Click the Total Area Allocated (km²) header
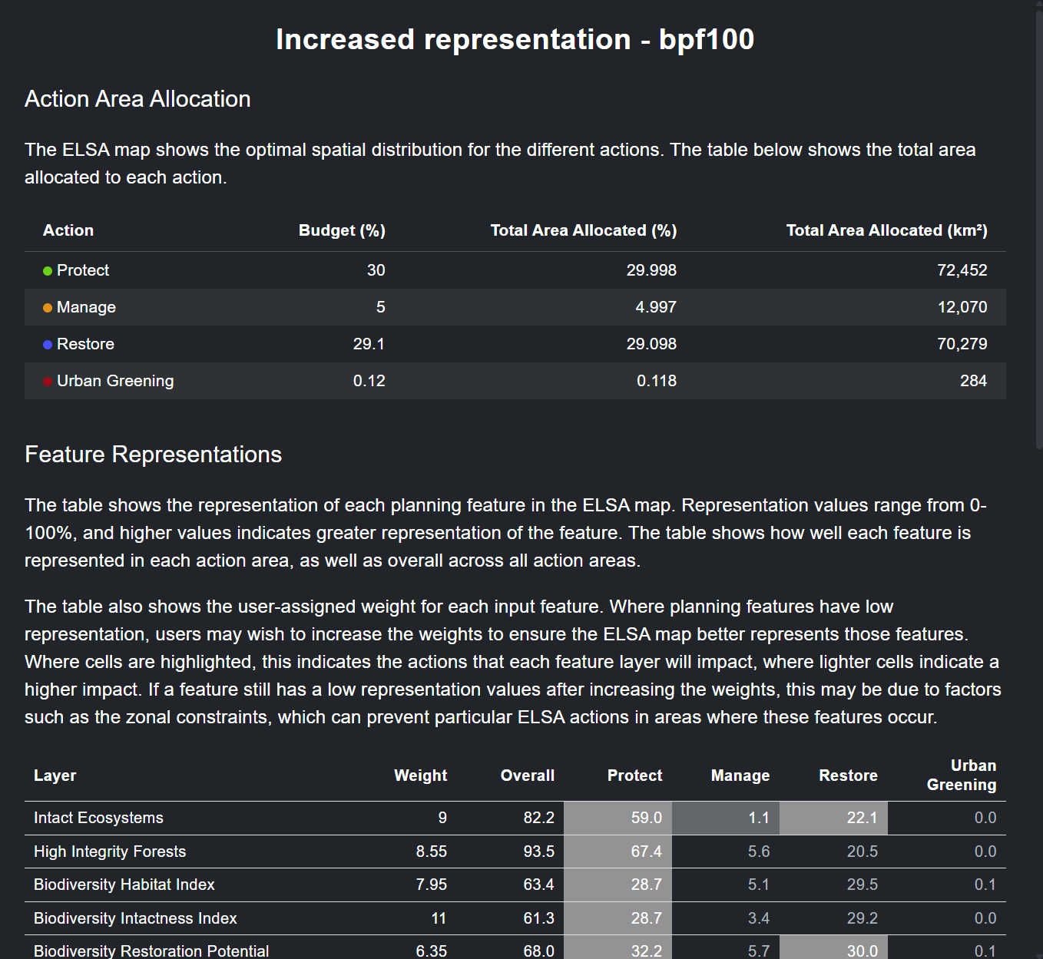Screen dimensions: 1043x959 pos(886,230)
